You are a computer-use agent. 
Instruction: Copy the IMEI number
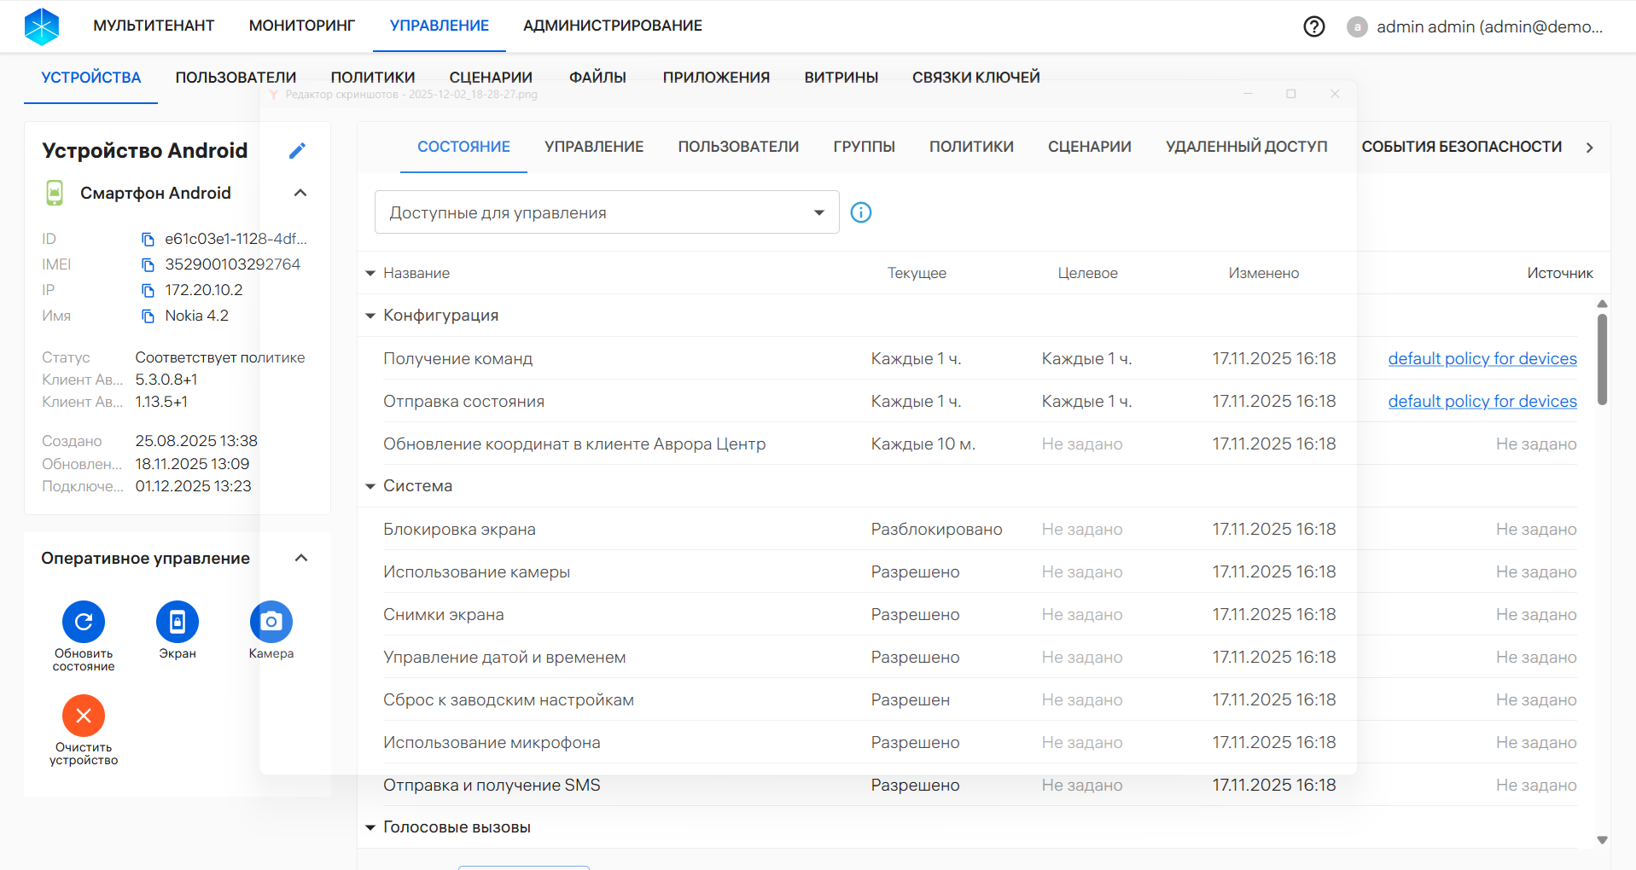click(x=148, y=265)
